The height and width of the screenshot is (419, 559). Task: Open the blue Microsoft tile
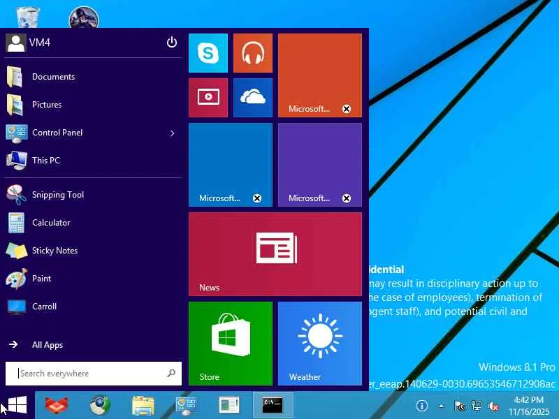(x=231, y=165)
